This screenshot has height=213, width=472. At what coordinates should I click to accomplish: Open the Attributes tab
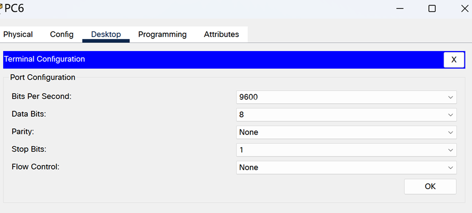coord(221,34)
